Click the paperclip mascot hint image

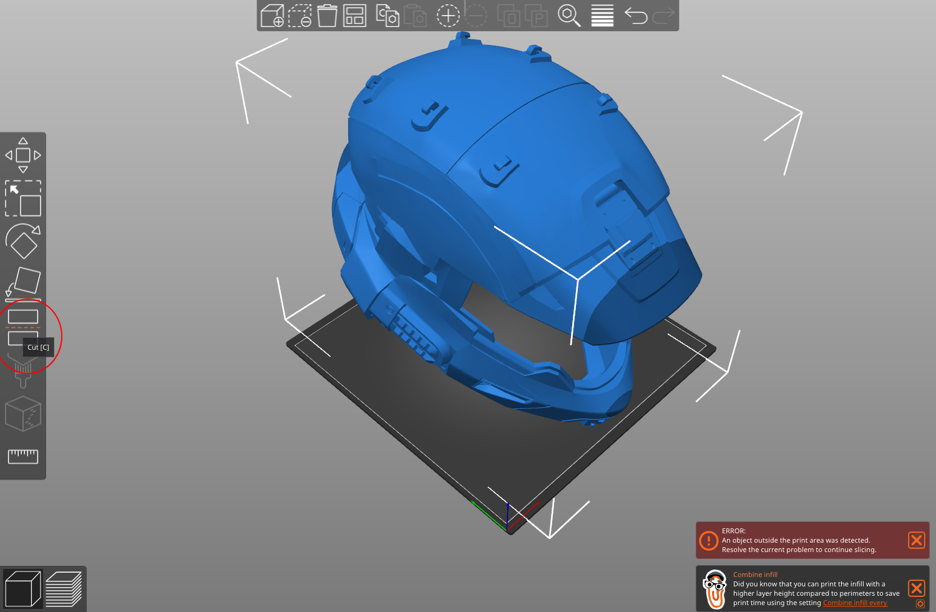[x=715, y=589]
